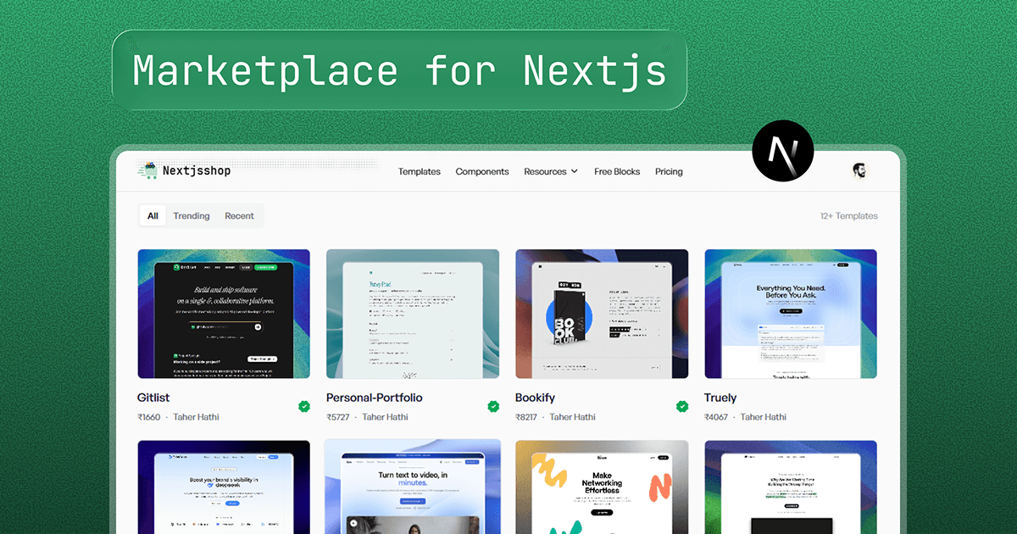
Task: Click the Truely template thumbnail
Action: (791, 314)
